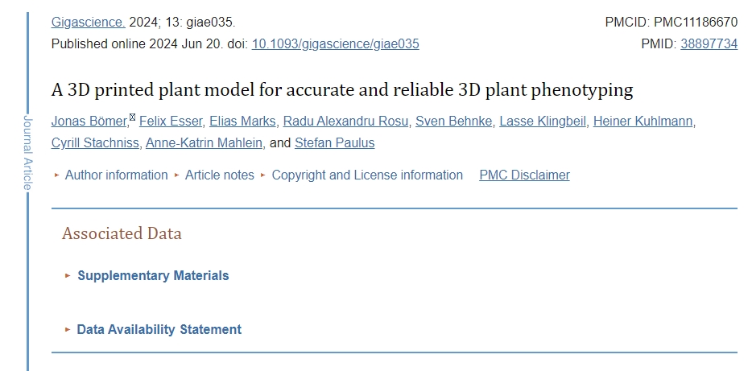This screenshot has width=752, height=371.
Task: Open the DOI link 10.1093/gigascience/giae035
Action: point(335,44)
